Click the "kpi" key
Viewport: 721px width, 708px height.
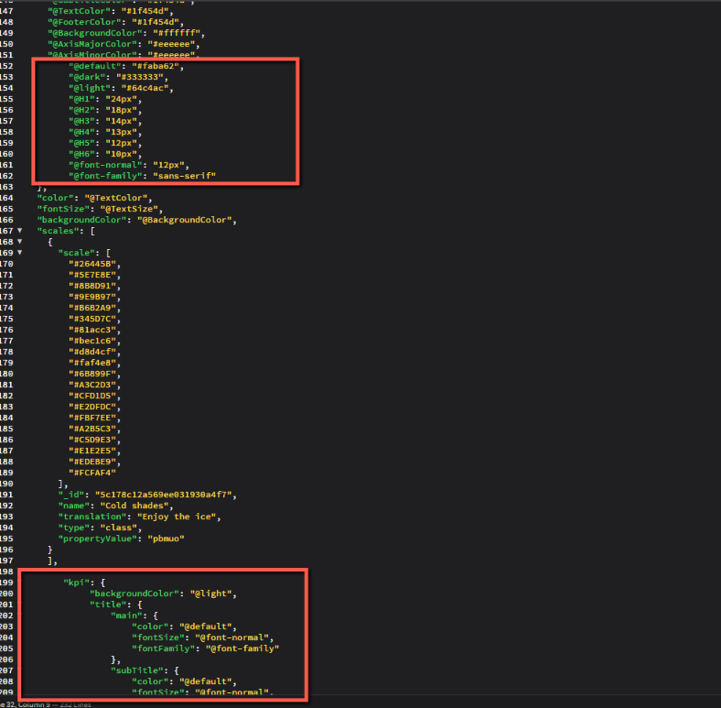[x=77, y=583]
